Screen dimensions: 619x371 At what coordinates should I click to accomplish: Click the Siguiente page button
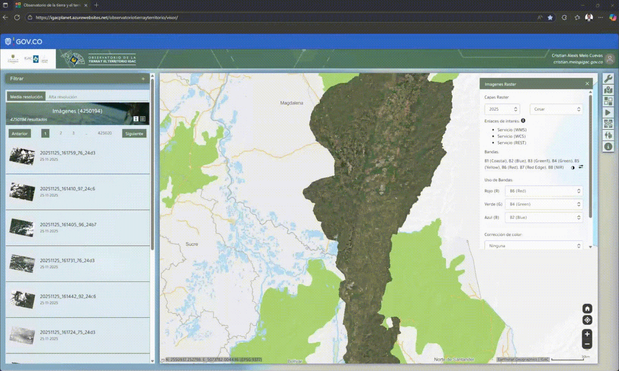click(x=134, y=134)
